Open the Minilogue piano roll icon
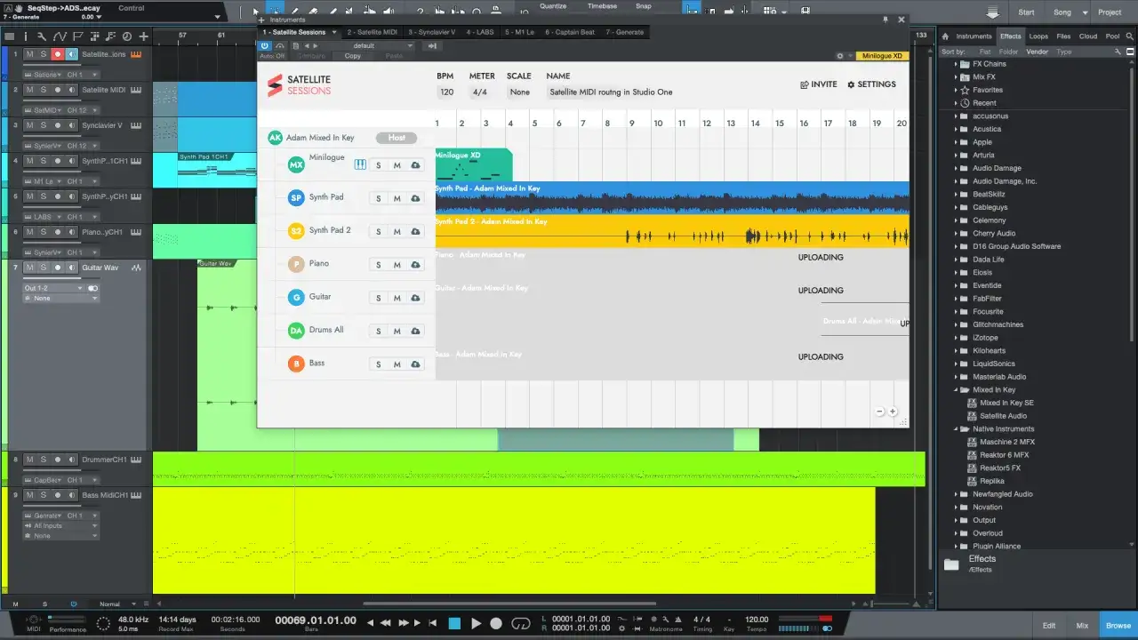The width and height of the screenshot is (1138, 640). (360, 164)
